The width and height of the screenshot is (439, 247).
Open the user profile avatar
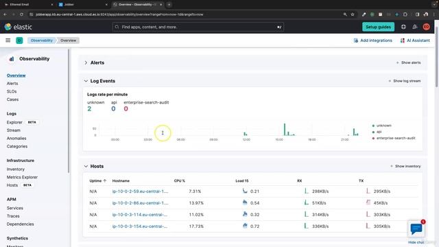(426, 27)
